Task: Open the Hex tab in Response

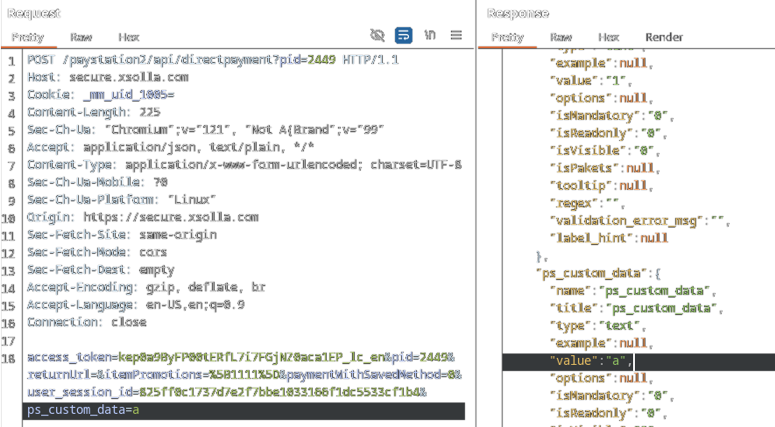Action: tap(609, 38)
